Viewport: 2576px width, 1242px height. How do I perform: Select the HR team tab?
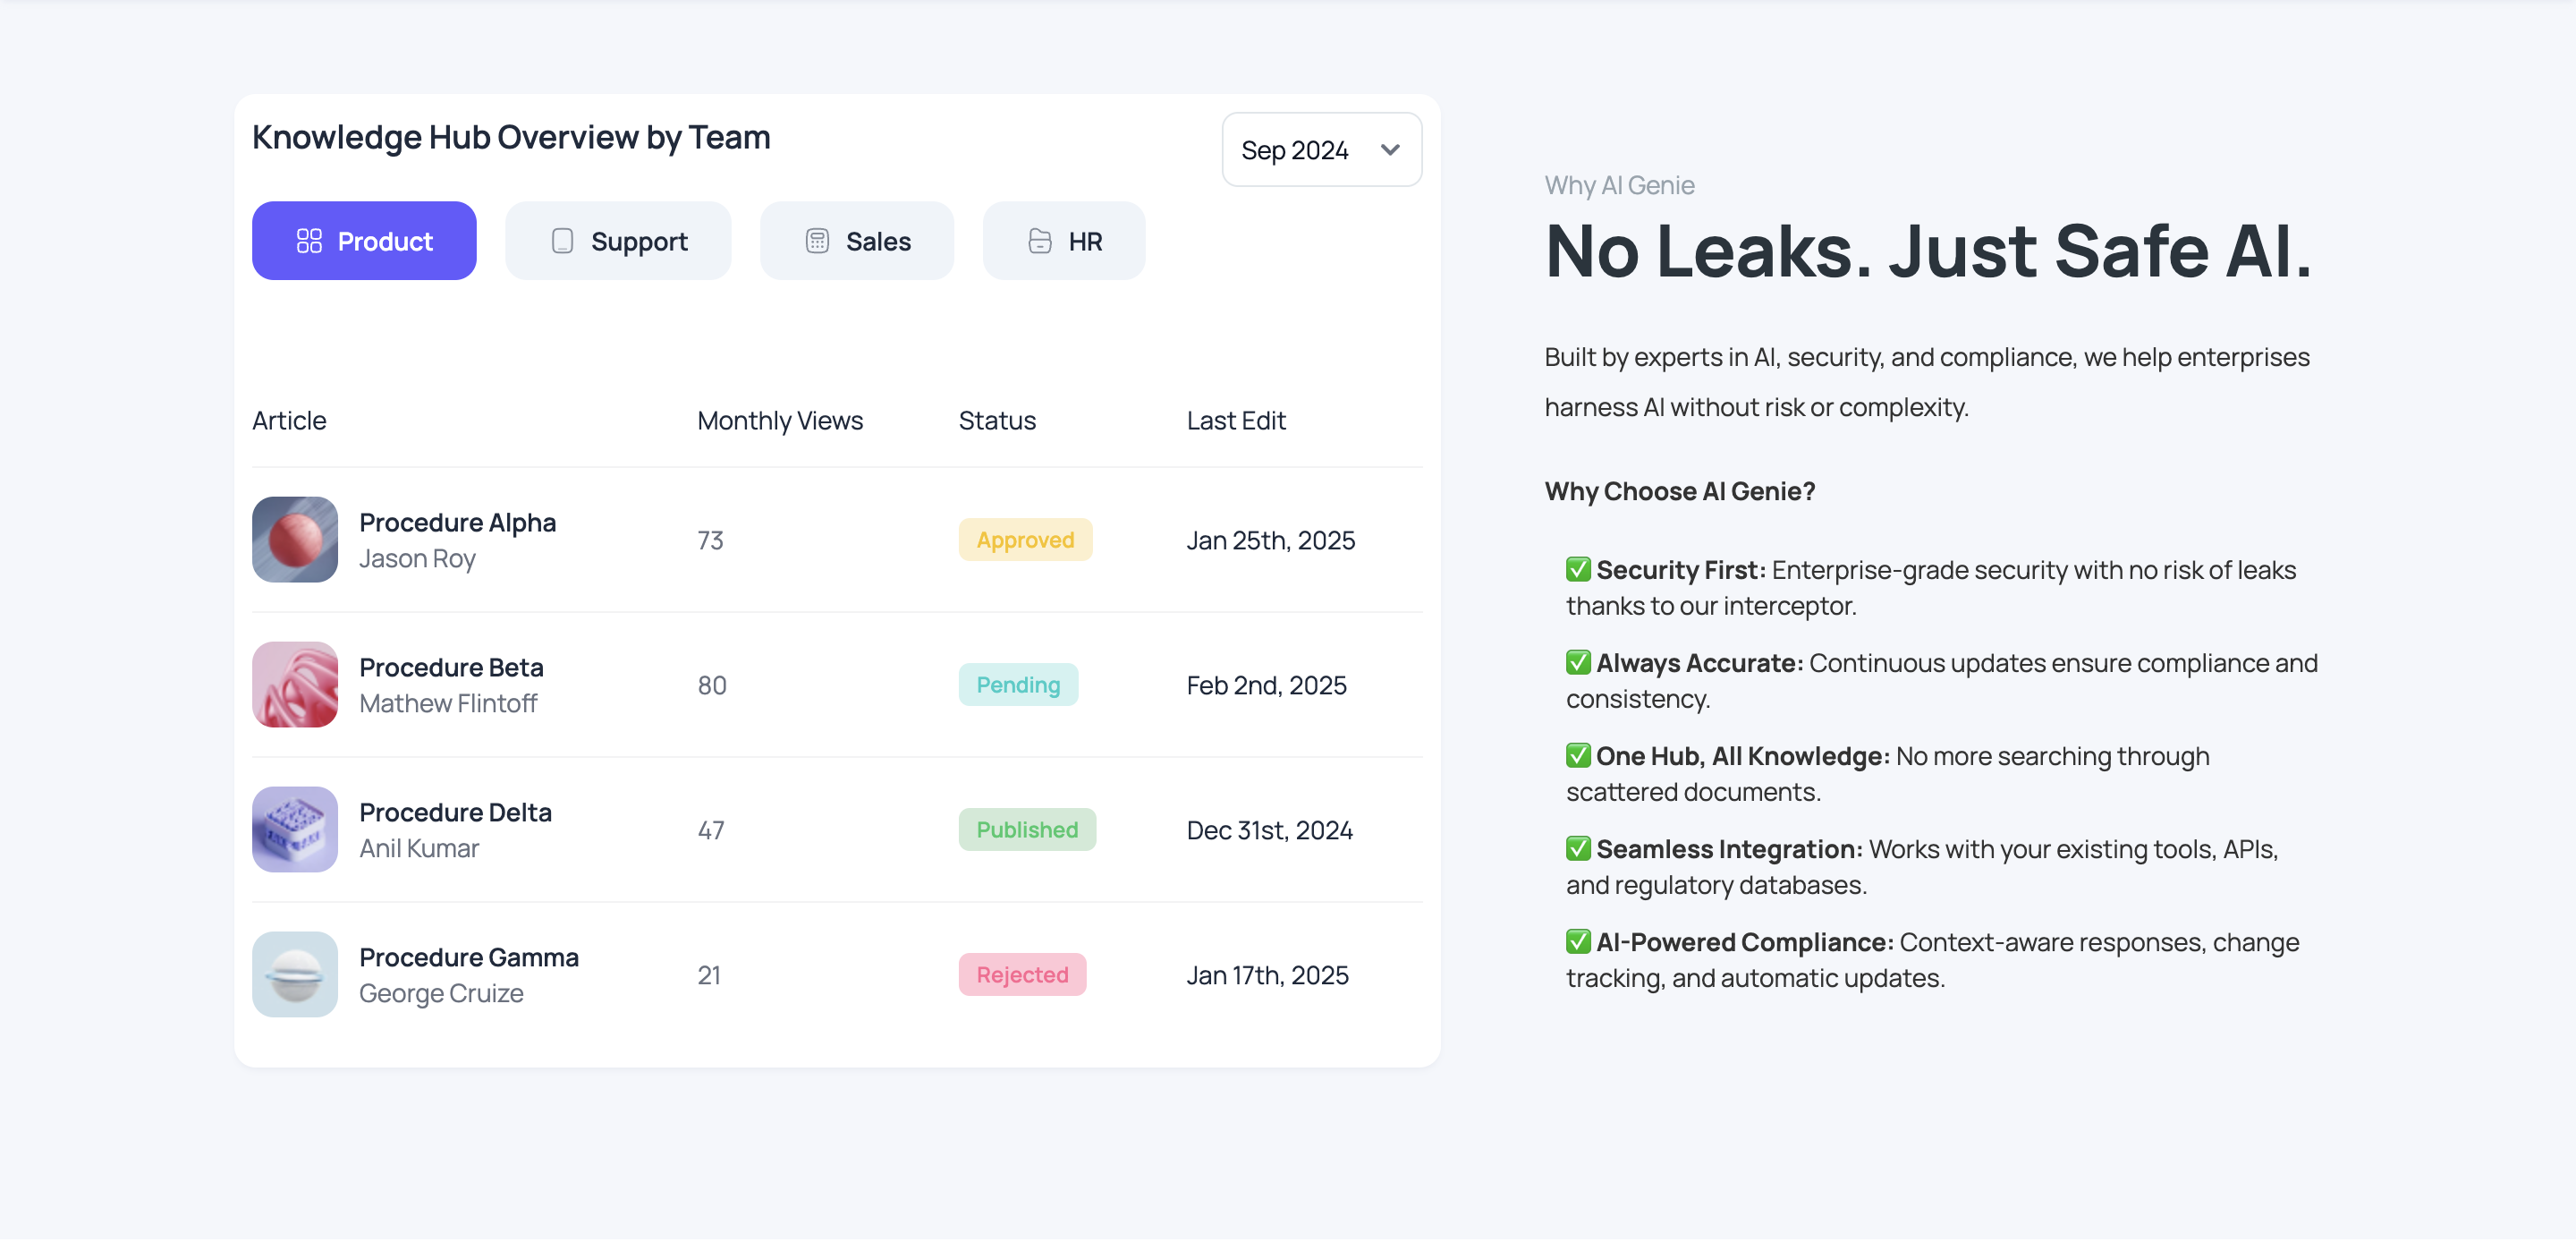click(1064, 242)
